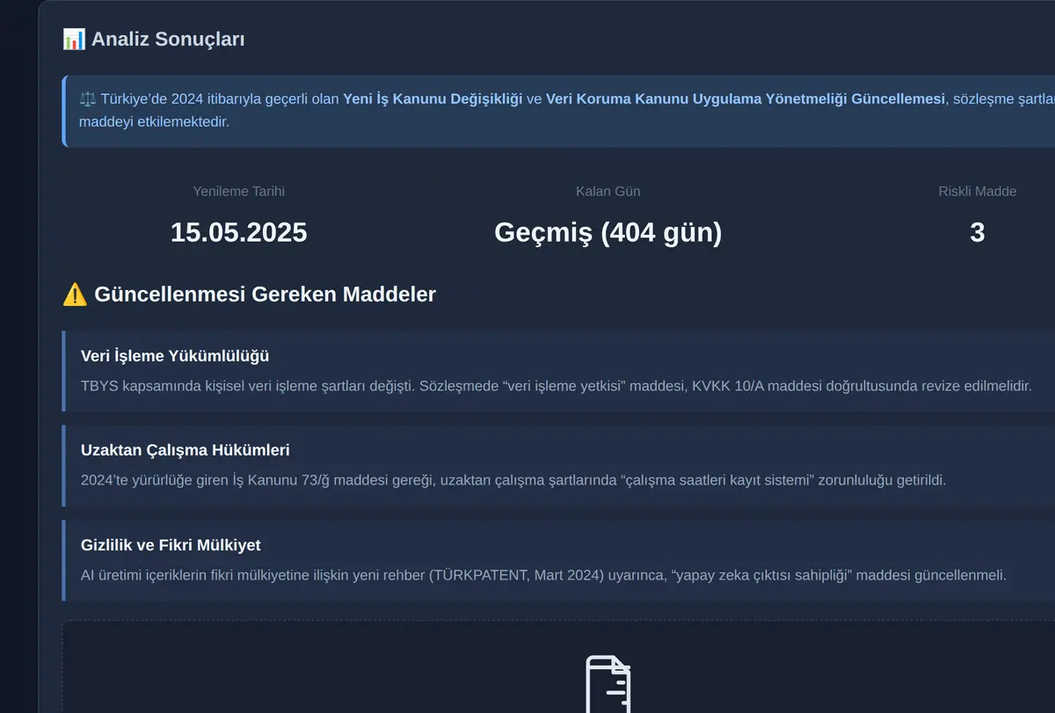Click the Yenileme Tarihi label
The width and height of the screenshot is (1055, 713).
(x=239, y=192)
